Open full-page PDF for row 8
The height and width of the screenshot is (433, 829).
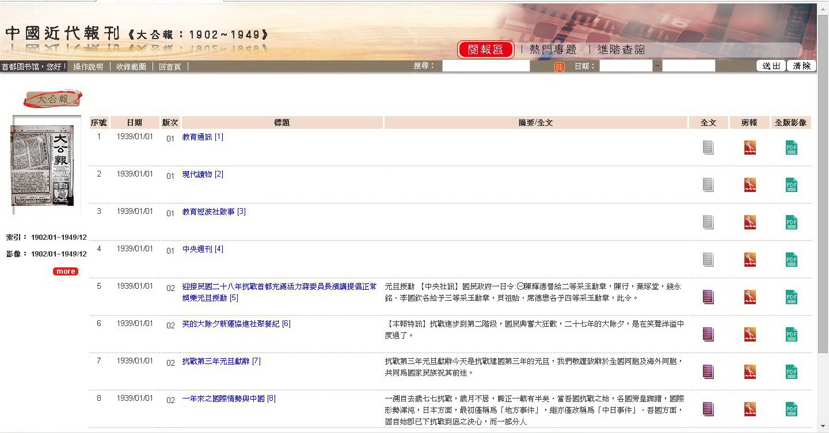coord(792,409)
